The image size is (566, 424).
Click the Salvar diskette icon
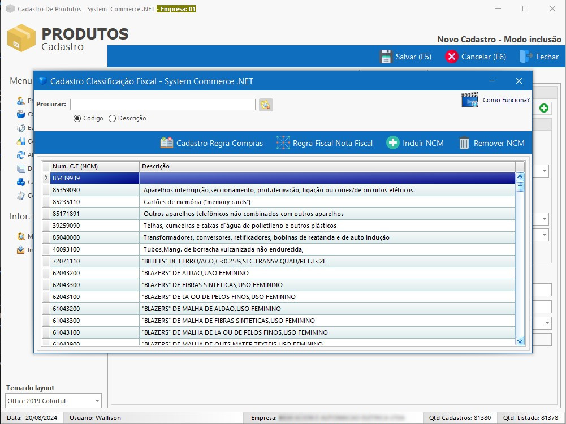[x=386, y=57]
